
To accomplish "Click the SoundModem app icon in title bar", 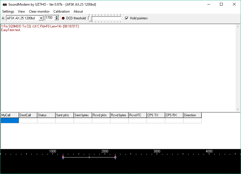I will pyautogui.click(x=4, y=4).
